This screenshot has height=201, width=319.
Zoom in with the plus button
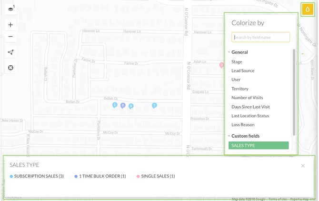[x=10, y=25]
